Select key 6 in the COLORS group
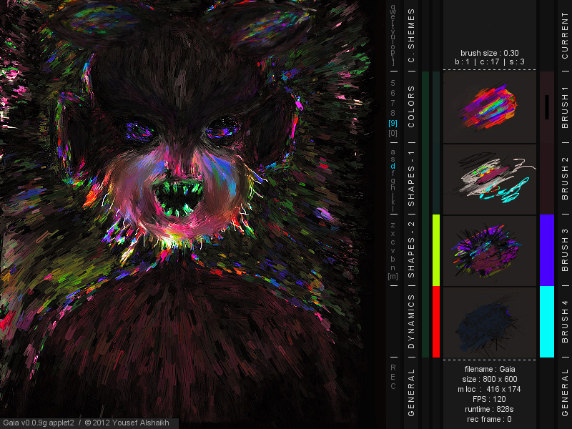This screenshot has width=572, height=429. click(x=393, y=93)
